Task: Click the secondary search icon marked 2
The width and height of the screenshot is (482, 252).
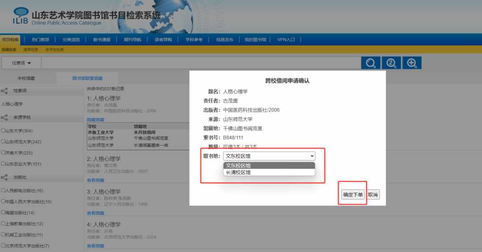Action: [391, 63]
